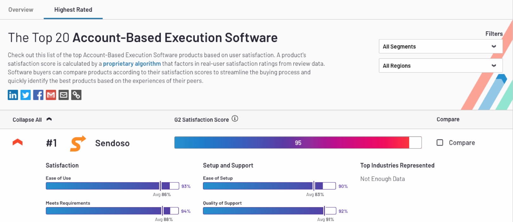Collapse the Sendoso entry details
The height and width of the screenshot is (222, 513).
pyautogui.click(x=18, y=143)
